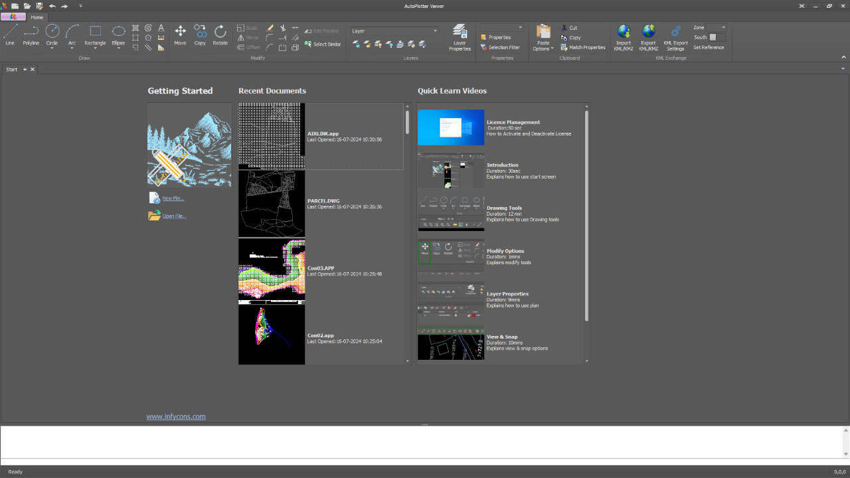Click the Properties button in Properties group
The image size is (850, 478).
pos(495,37)
